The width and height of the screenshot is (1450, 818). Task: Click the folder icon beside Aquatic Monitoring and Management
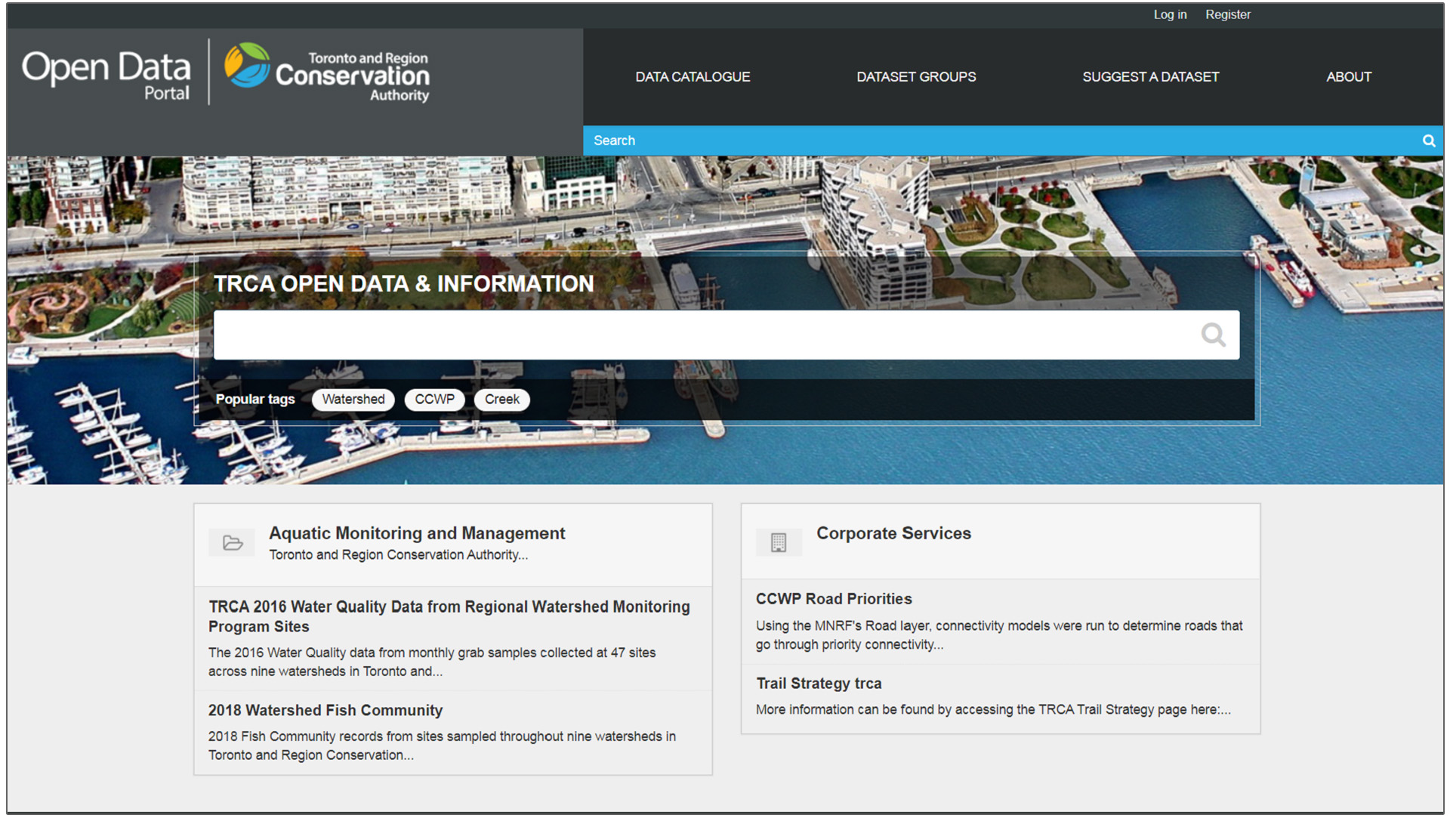[x=233, y=542]
